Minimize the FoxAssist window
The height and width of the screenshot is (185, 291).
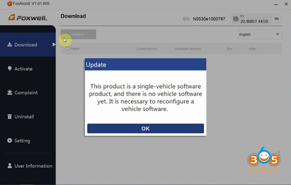[276, 4]
